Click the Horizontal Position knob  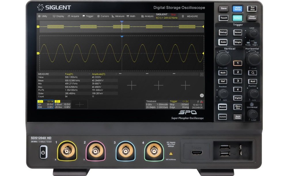[253, 93]
